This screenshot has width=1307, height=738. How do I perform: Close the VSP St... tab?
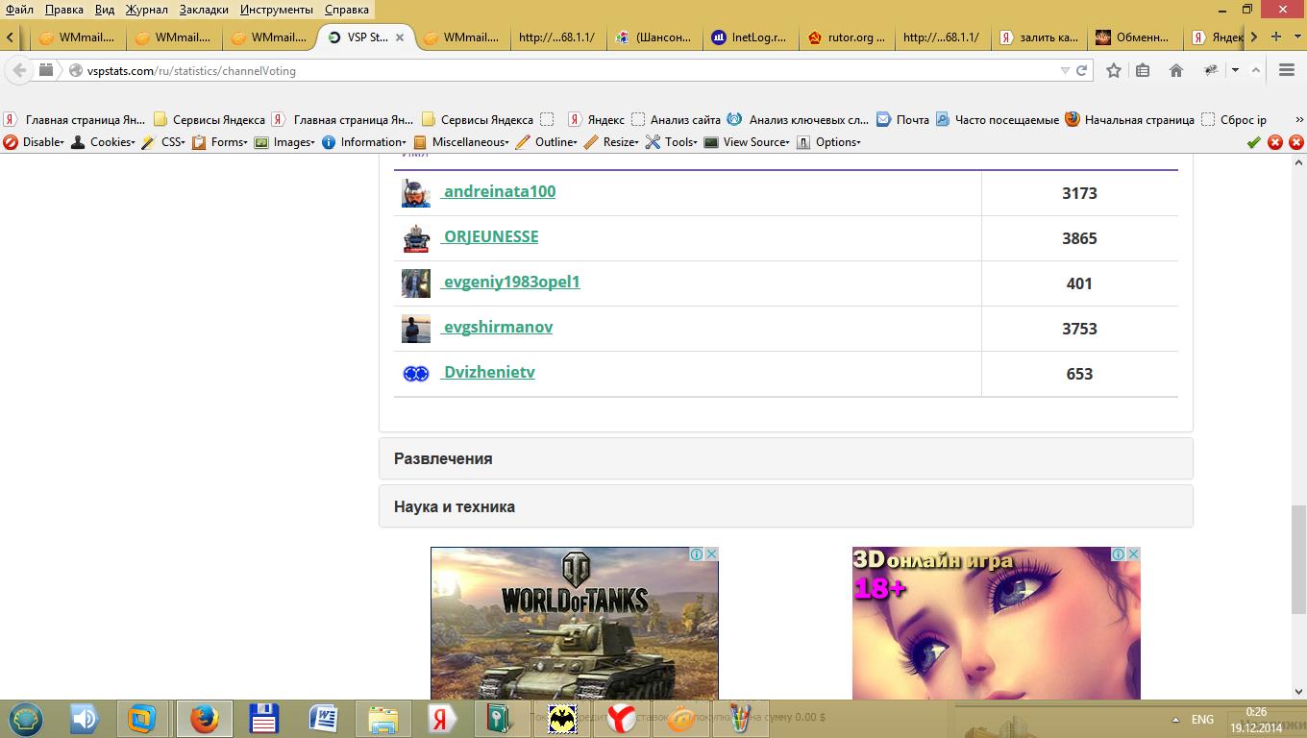pyautogui.click(x=400, y=37)
